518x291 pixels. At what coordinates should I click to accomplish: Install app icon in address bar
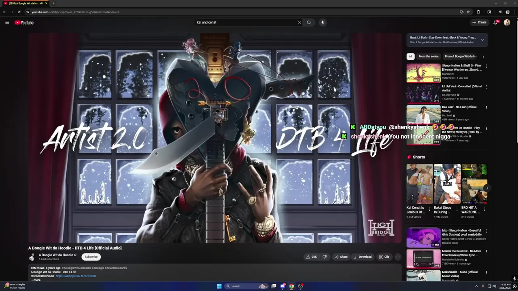tap(461, 12)
